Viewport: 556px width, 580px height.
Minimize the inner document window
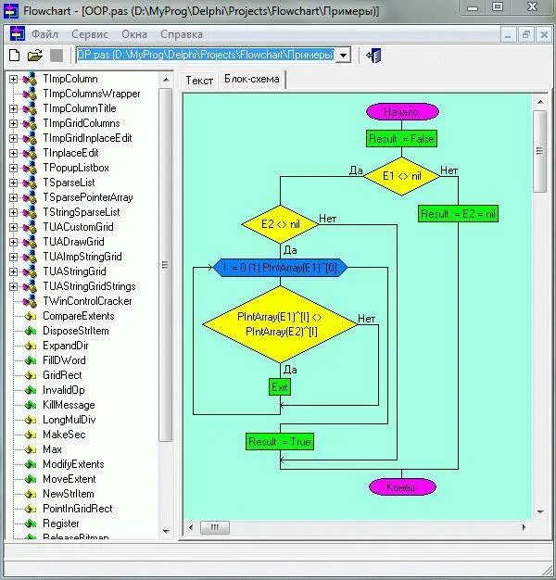509,35
